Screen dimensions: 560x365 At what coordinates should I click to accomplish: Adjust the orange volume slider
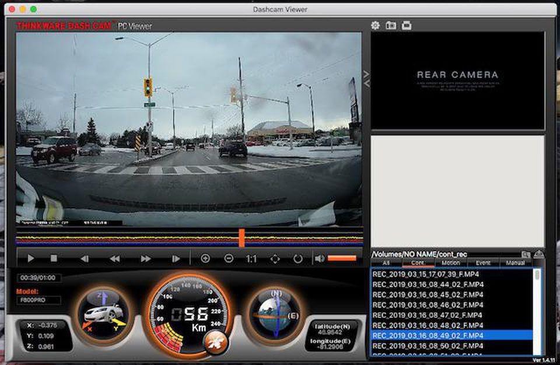coord(342,258)
